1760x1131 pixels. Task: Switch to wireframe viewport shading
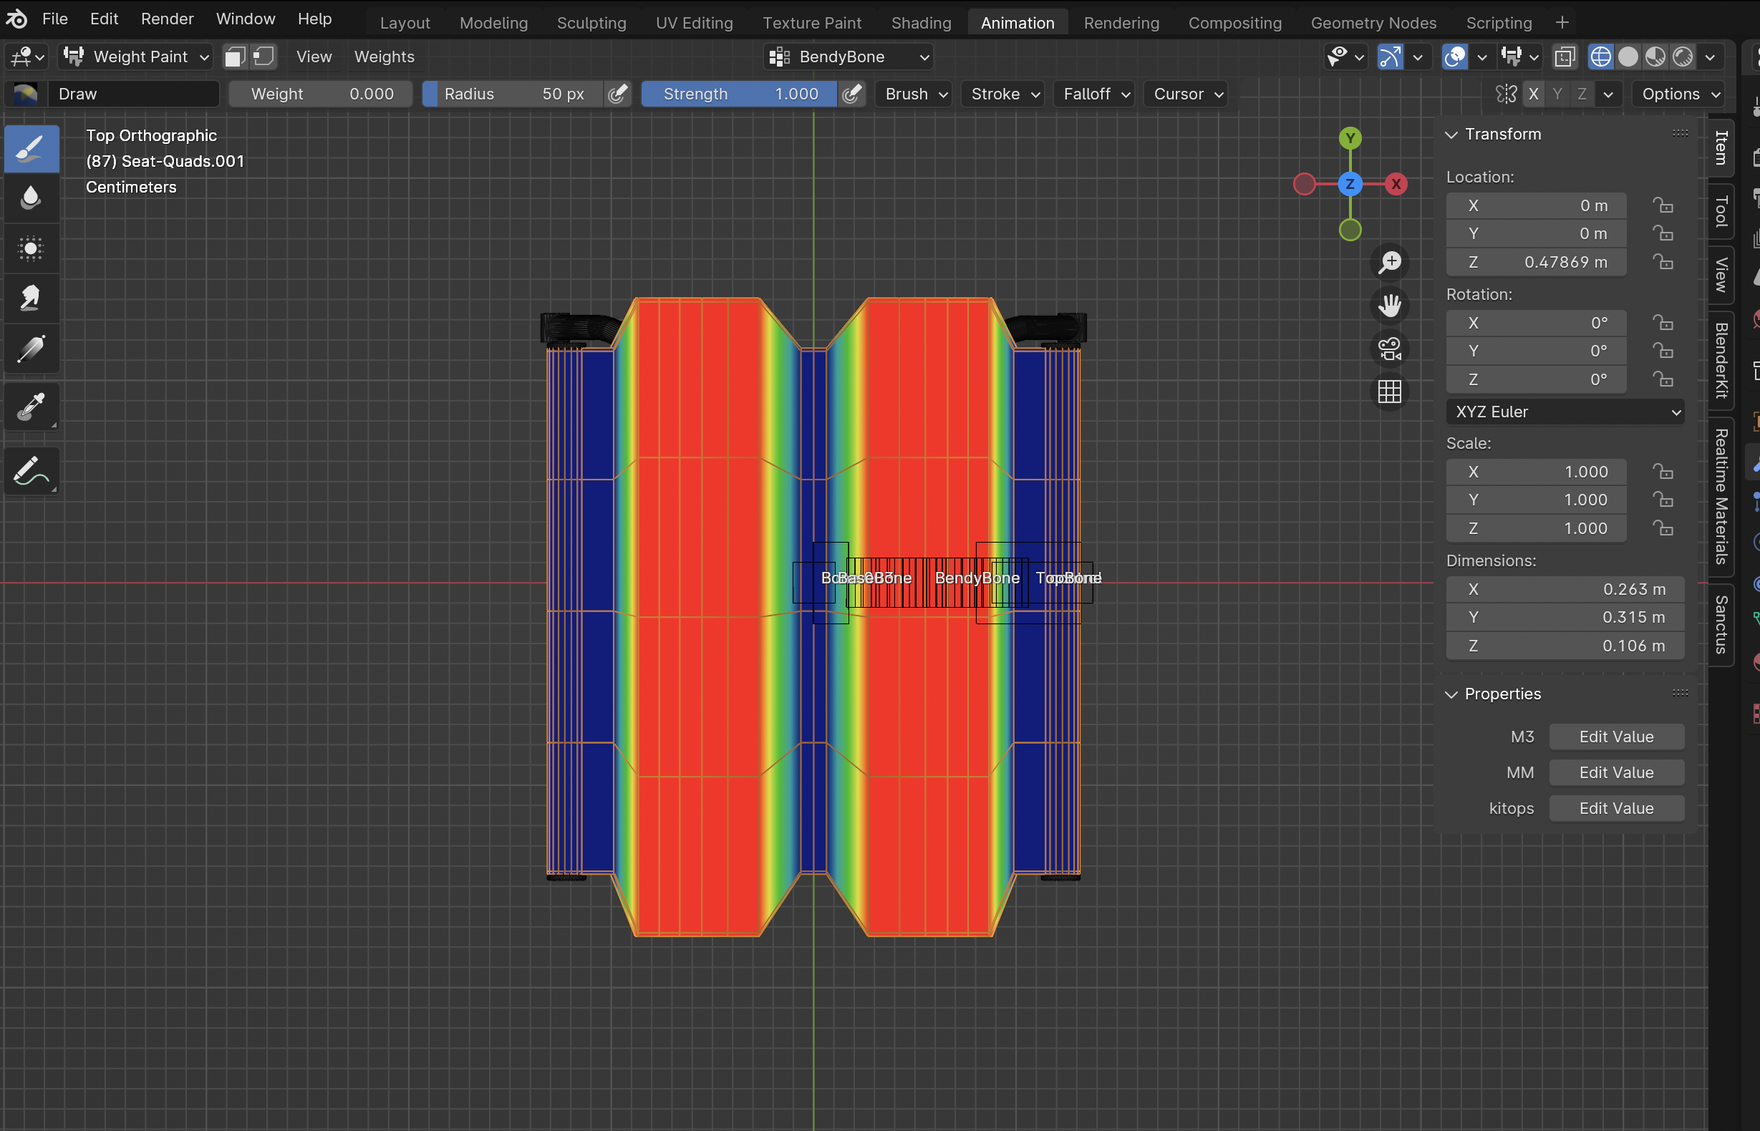coord(1600,57)
